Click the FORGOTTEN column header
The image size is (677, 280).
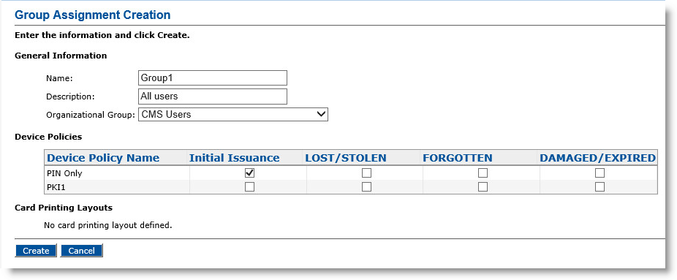[458, 158]
